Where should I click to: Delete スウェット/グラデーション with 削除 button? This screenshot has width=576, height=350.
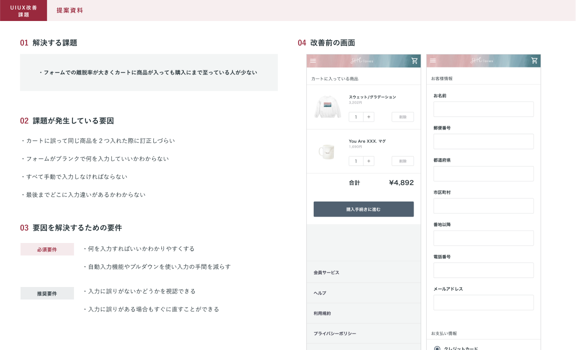[x=403, y=117]
